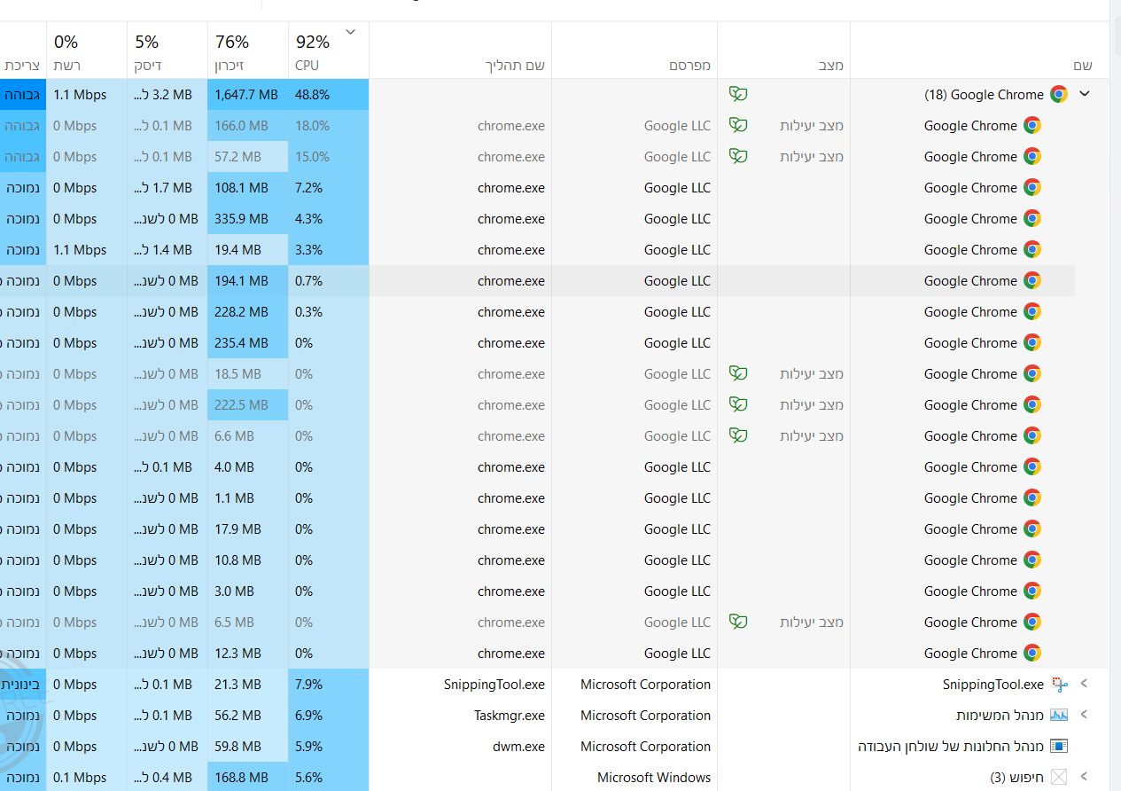Image resolution: width=1121 pixels, height=791 pixels.
Task: Click the Chrome icon of the 17.9 MB process
Action: (1032, 529)
